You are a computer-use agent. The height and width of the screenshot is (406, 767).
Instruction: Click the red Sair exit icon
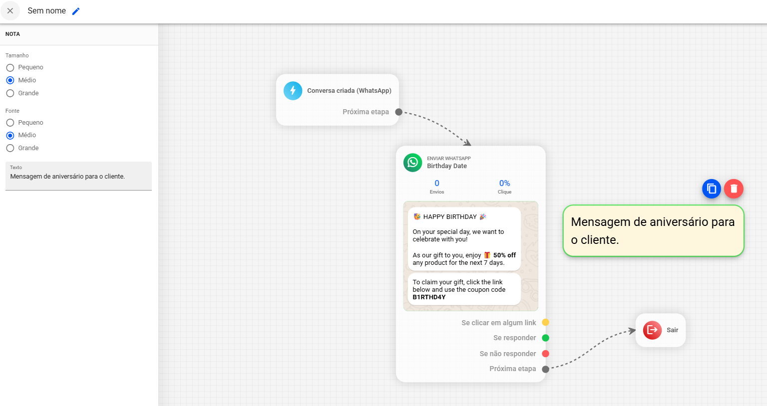pyautogui.click(x=652, y=330)
